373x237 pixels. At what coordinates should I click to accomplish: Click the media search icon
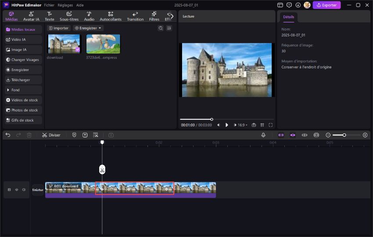pos(161,28)
